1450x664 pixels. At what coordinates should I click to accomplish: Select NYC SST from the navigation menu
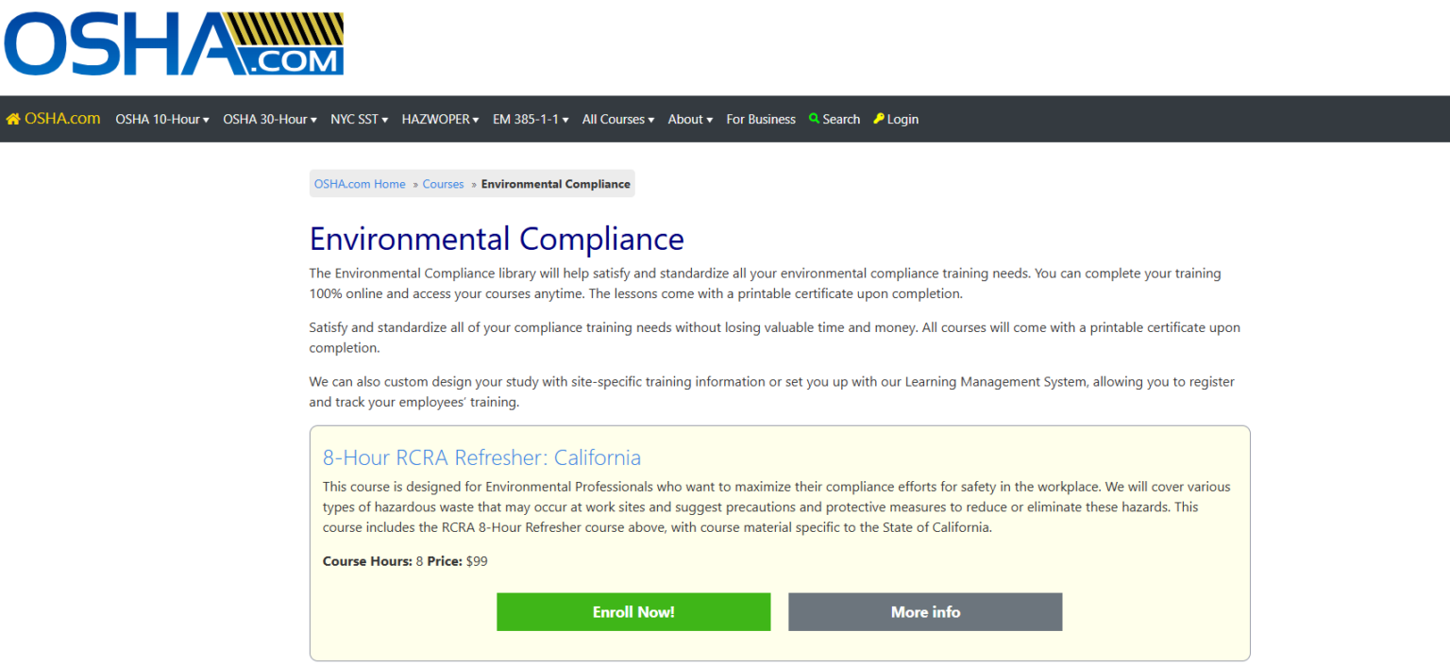359,119
